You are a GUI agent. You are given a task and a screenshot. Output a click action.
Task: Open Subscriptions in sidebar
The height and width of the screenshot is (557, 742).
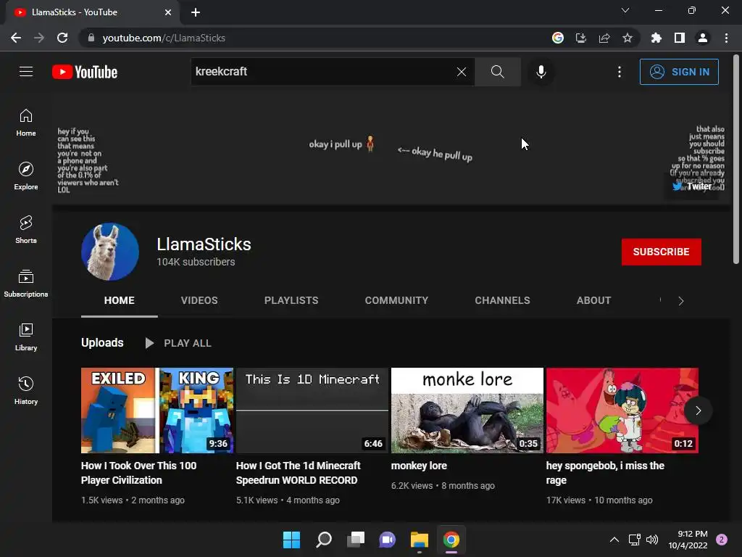coord(26,284)
